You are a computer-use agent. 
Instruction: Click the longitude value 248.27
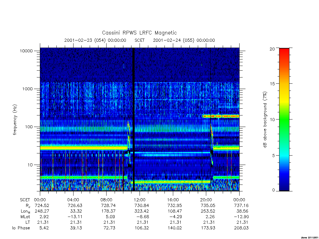(42, 211)
